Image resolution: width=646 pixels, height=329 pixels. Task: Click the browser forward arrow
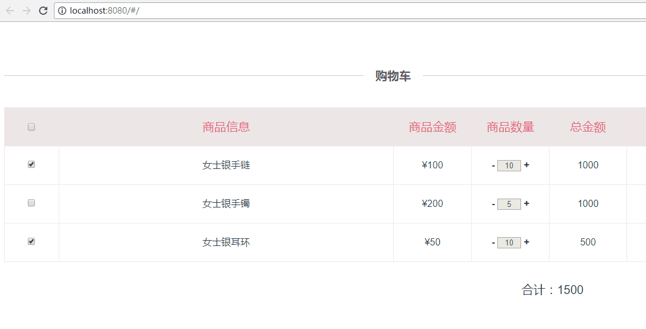pyautogui.click(x=27, y=11)
